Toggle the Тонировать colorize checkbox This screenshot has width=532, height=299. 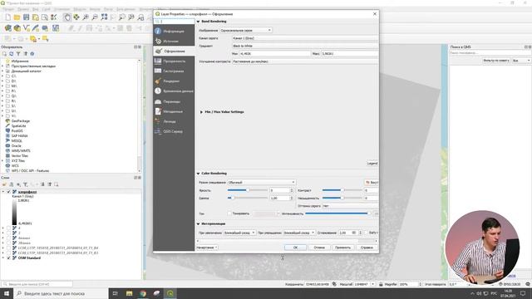tap(229, 213)
